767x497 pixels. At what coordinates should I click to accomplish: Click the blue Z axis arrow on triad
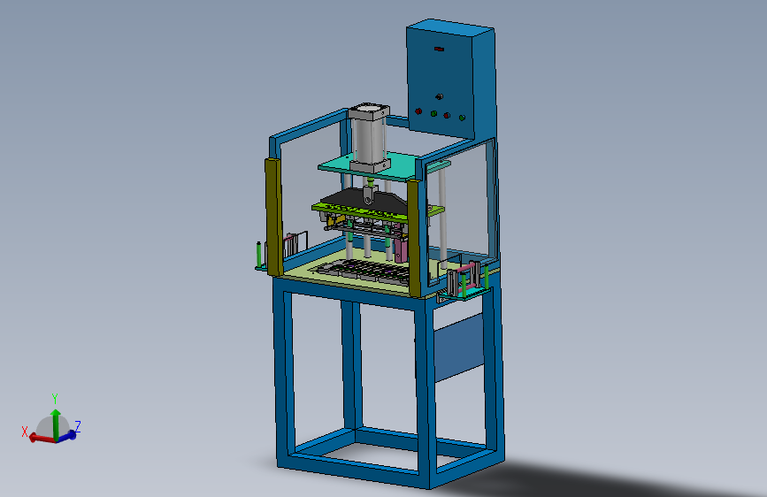point(68,435)
